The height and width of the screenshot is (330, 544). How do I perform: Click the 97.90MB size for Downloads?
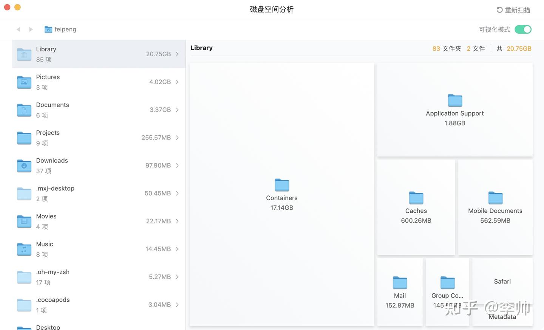point(158,166)
